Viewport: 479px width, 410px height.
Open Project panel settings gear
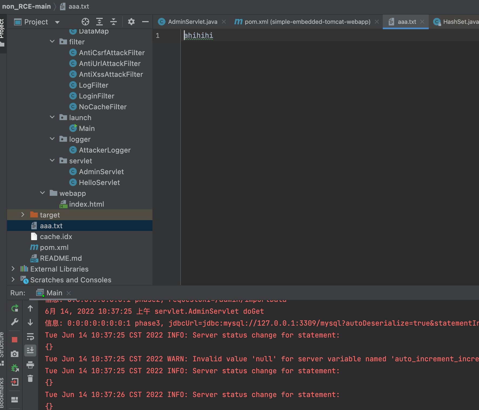click(131, 22)
